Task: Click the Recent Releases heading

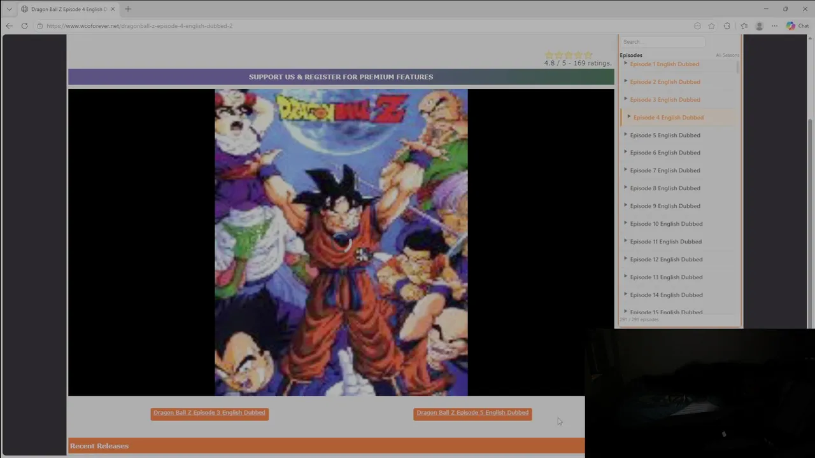Action: pyautogui.click(x=99, y=446)
